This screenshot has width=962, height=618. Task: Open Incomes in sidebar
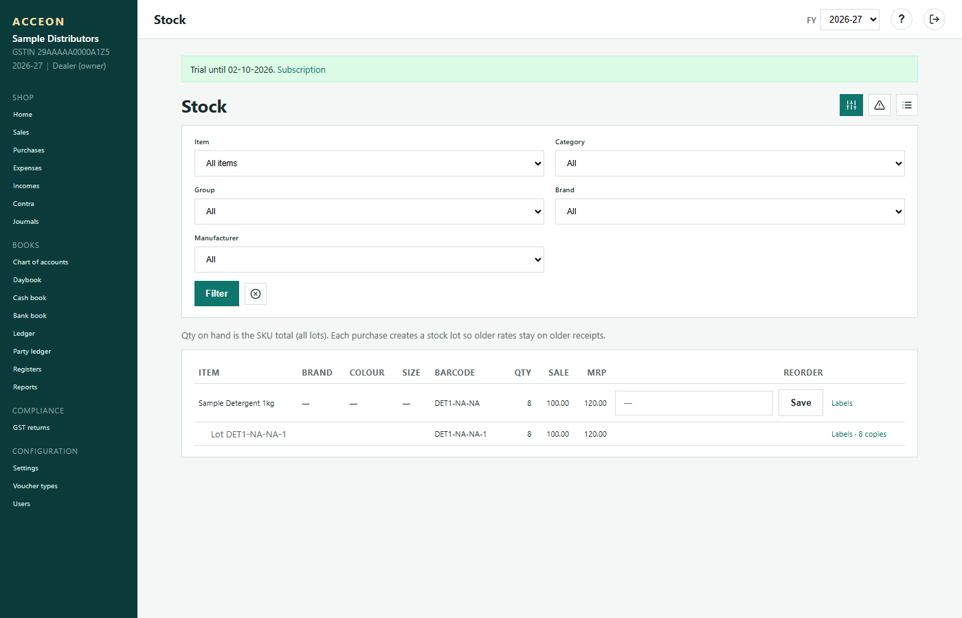coord(26,186)
